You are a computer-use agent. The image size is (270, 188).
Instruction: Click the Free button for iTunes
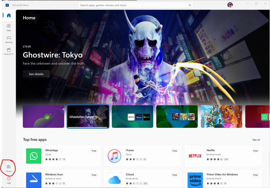[175, 151]
